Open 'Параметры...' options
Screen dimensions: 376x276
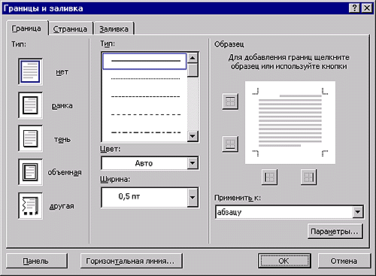pyautogui.click(x=335, y=232)
